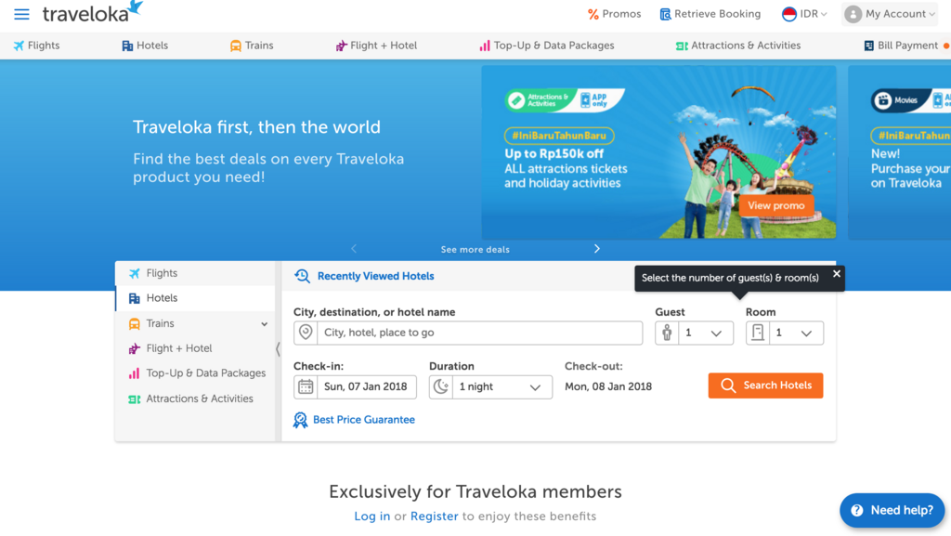
Task: Switch to sidebar Flights tab
Action: 195,273
